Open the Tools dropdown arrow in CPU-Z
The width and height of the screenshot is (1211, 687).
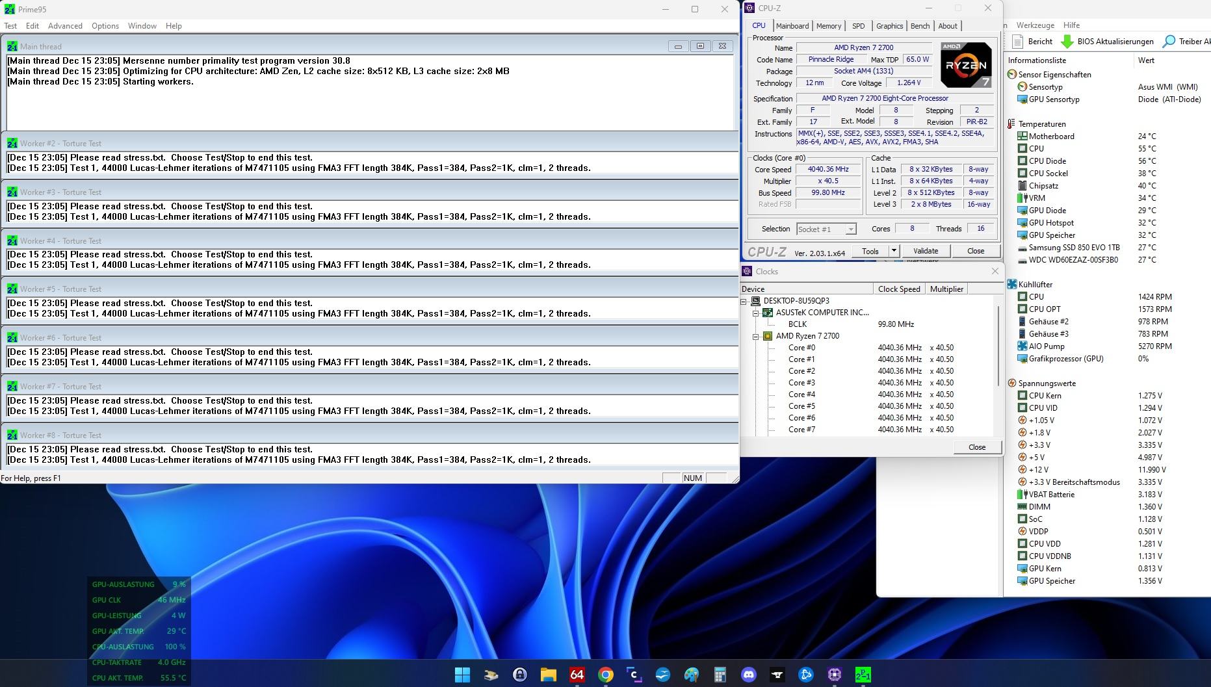point(894,251)
